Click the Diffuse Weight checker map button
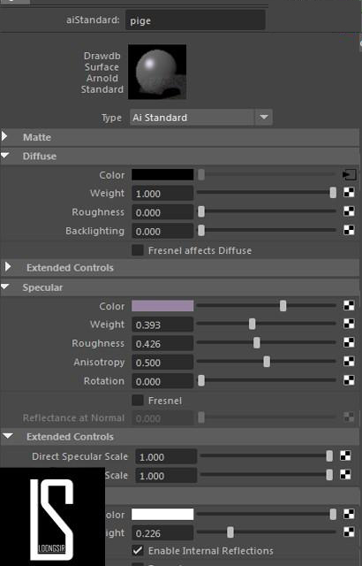 349,193
